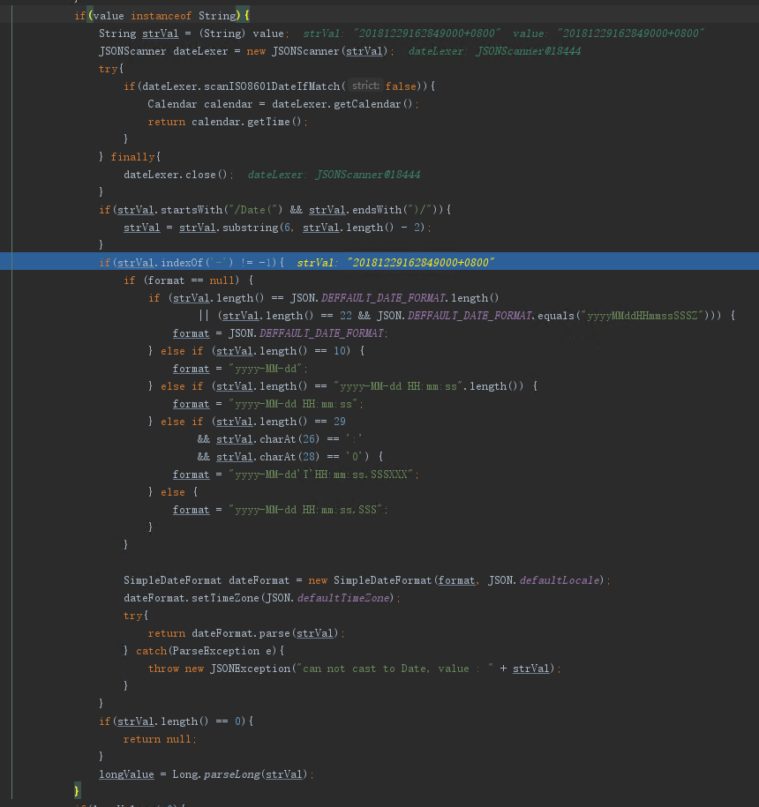Click 'strVal.substring(6,' call
The image size is (759, 807).
[237, 228]
